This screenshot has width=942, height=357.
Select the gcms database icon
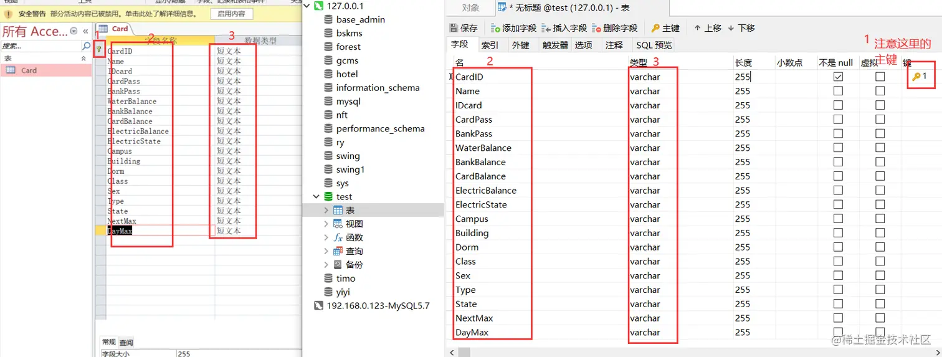(x=328, y=60)
